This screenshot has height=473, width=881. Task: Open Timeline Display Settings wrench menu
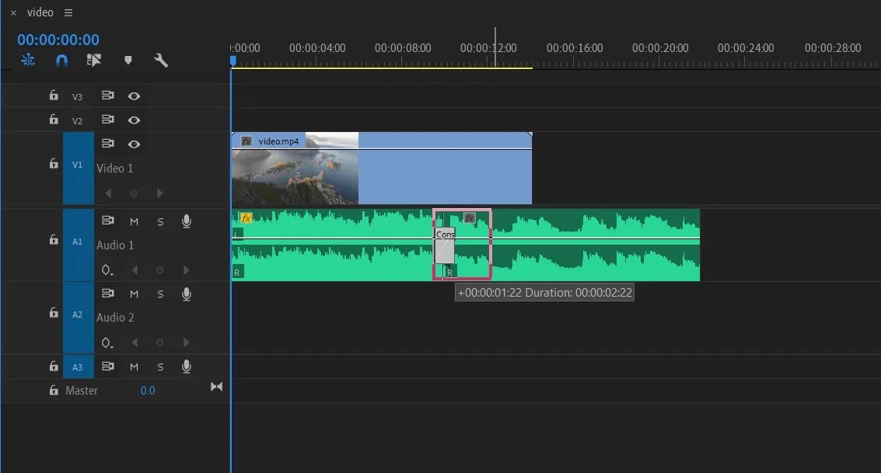coord(161,60)
